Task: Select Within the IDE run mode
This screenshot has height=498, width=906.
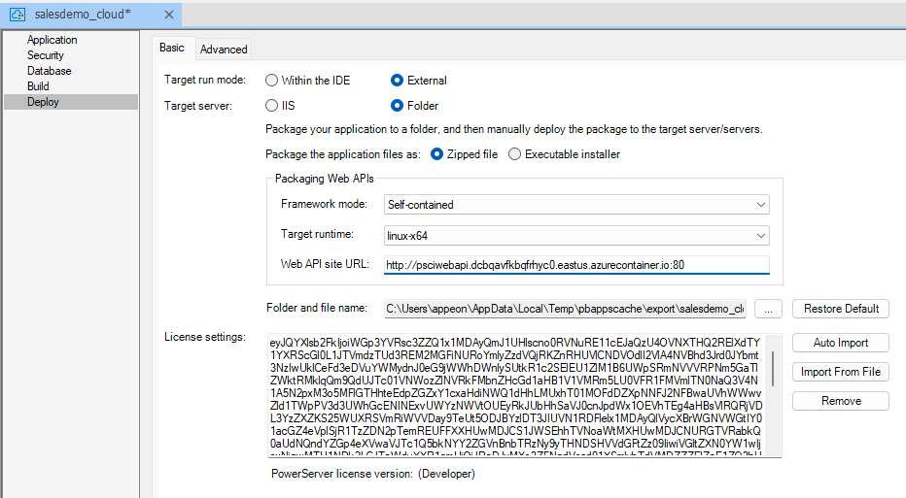Action: pyautogui.click(x=307, y=81)
